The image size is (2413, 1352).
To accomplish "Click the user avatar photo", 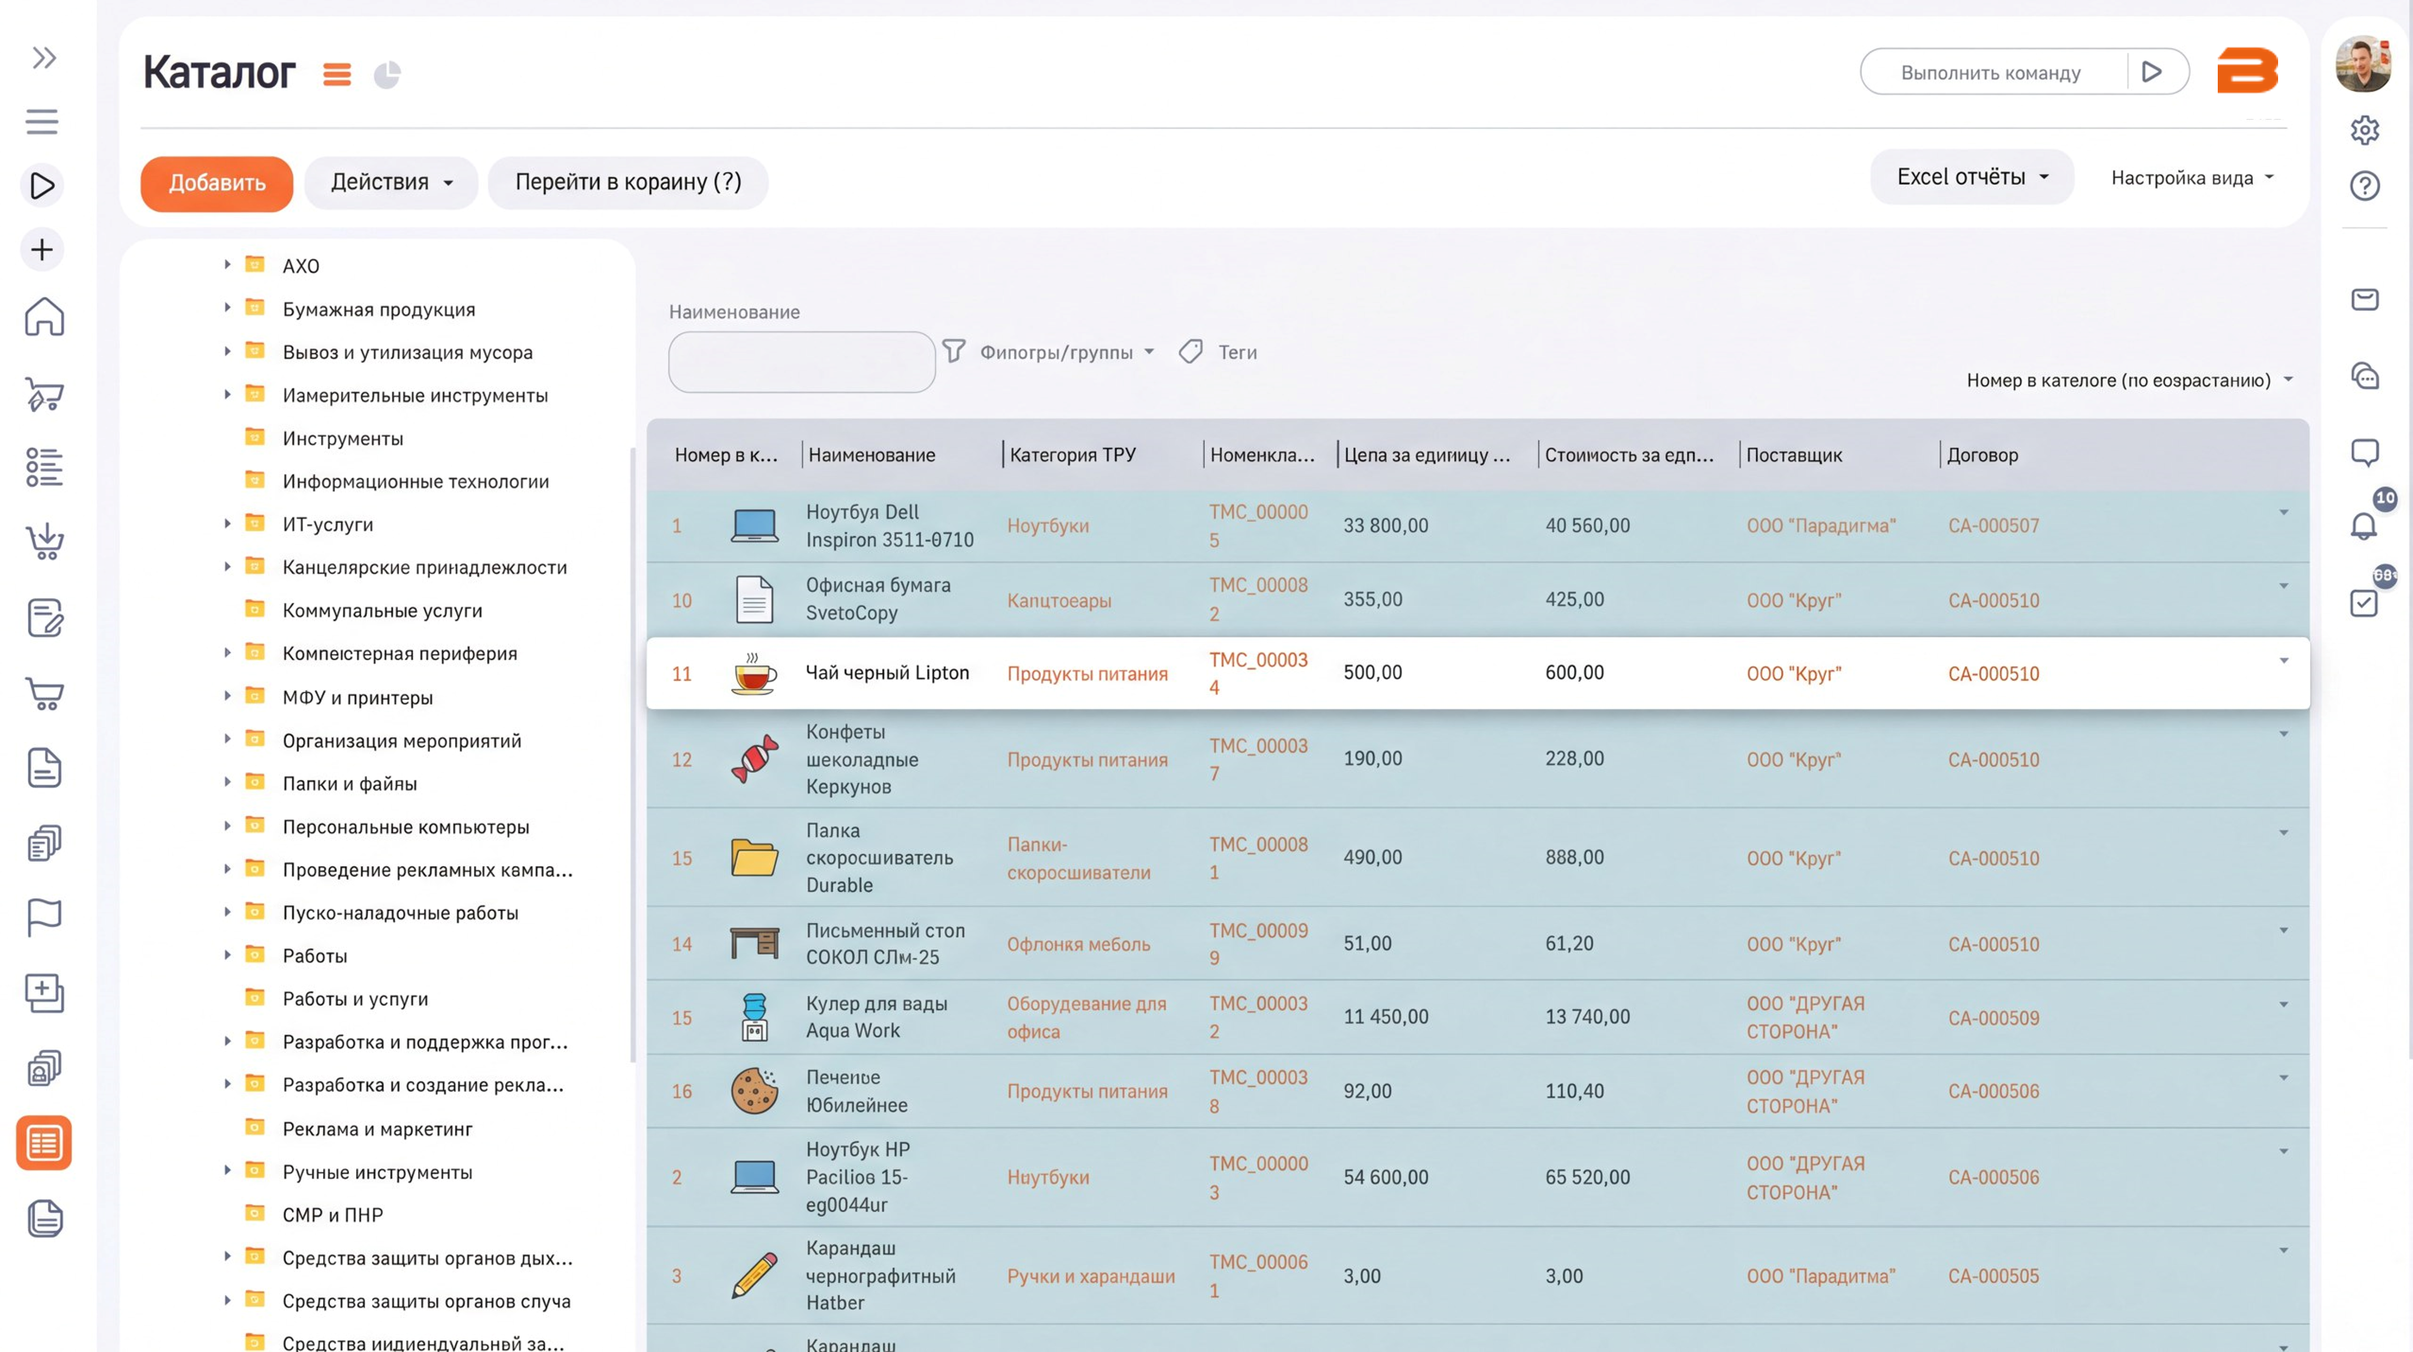I will click(x=2363, y=65).
